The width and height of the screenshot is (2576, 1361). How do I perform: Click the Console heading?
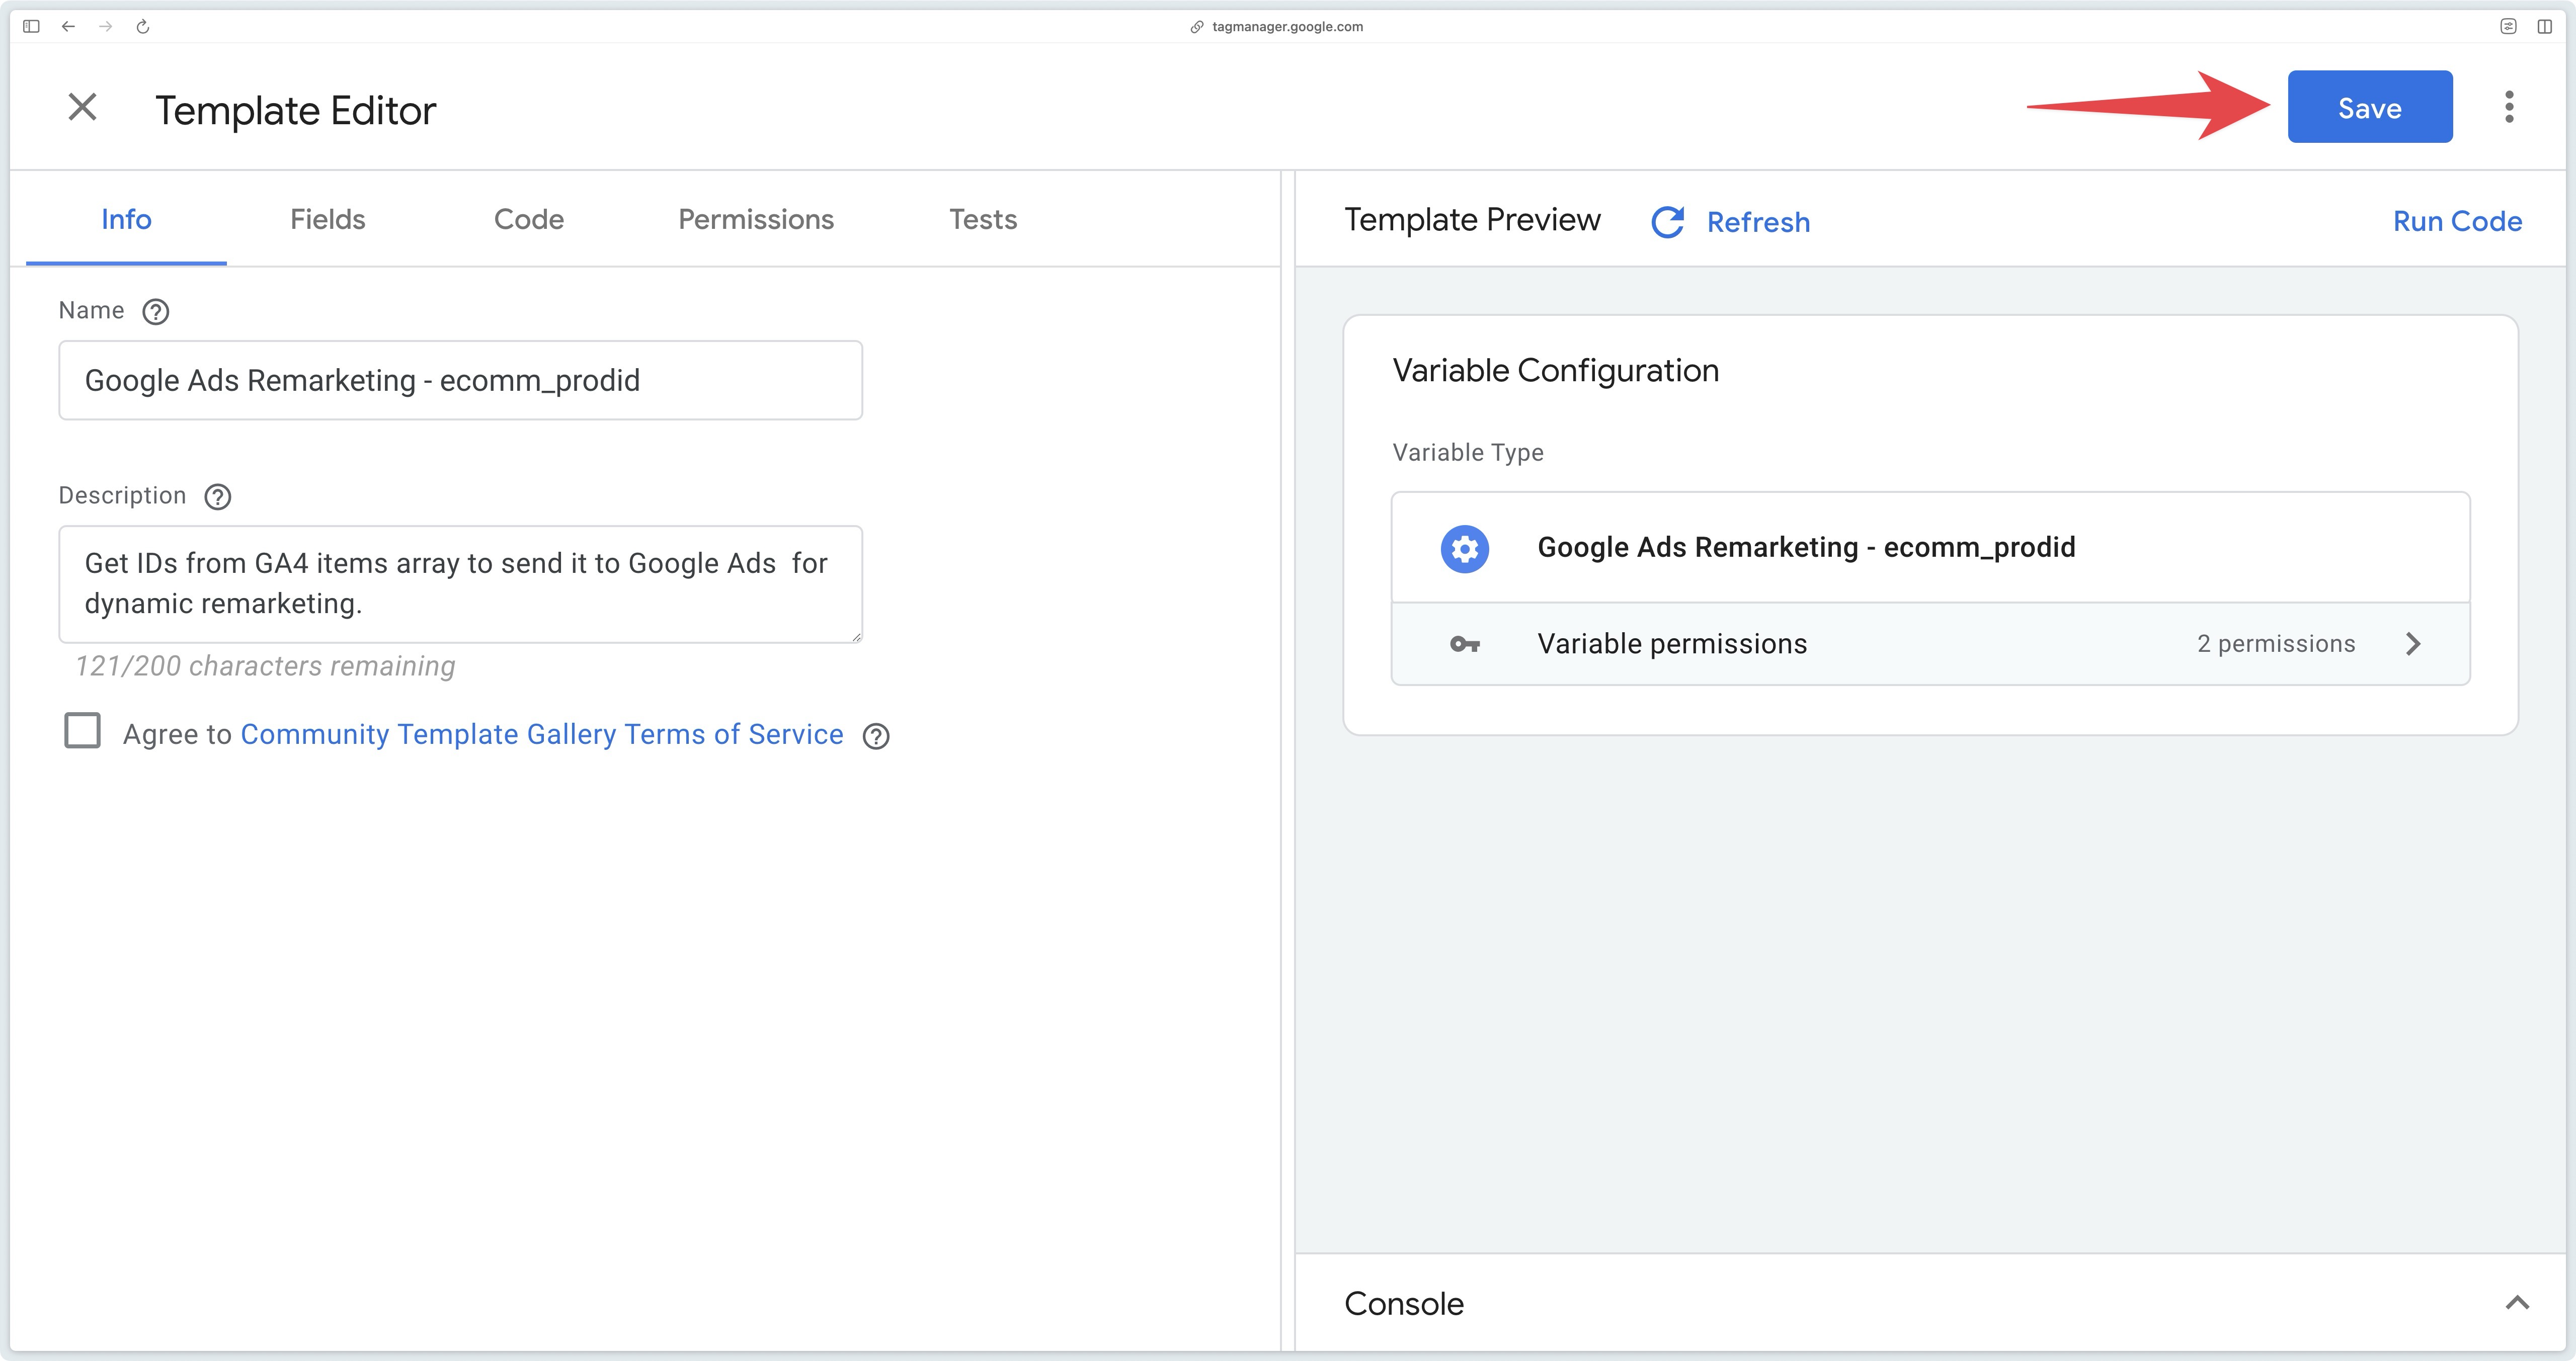coord(1404,1304)
